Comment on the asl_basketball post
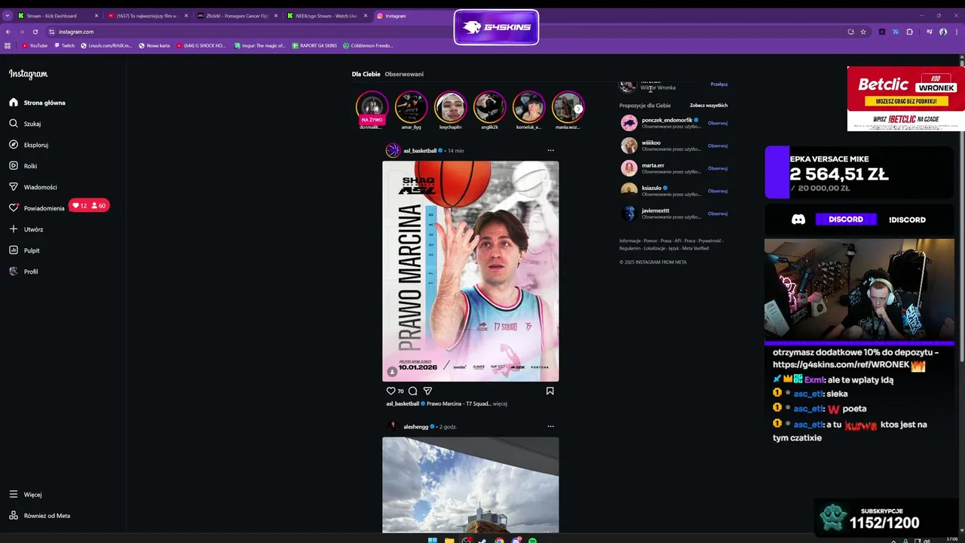 tap(412, 391)
